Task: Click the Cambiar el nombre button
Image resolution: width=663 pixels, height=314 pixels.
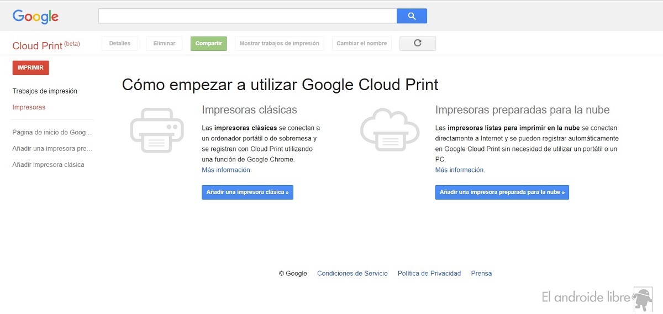Action: click(x=362, y=44)
